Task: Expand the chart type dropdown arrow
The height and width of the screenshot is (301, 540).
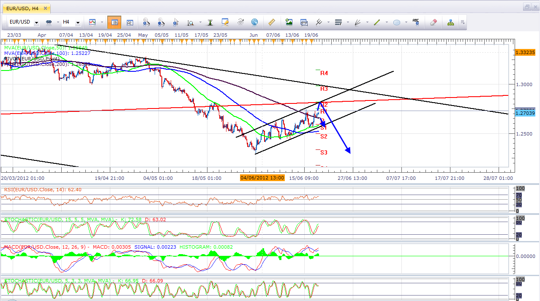Action: (101, 22)
